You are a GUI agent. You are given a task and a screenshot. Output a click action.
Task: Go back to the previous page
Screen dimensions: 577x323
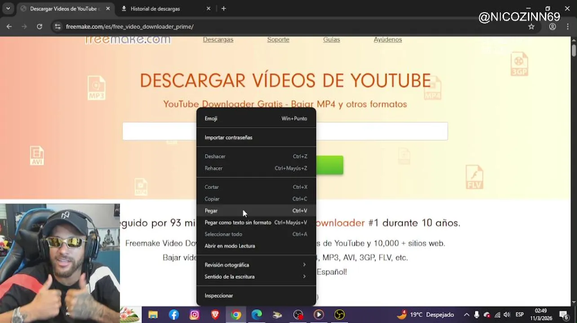point(9,26)
